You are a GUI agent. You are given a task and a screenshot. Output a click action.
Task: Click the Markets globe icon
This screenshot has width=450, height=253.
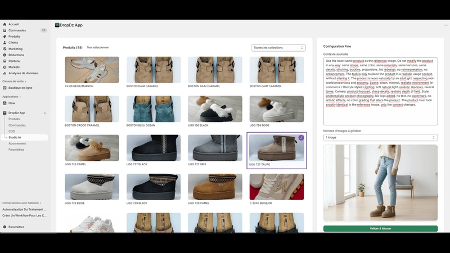coord(4,67)
